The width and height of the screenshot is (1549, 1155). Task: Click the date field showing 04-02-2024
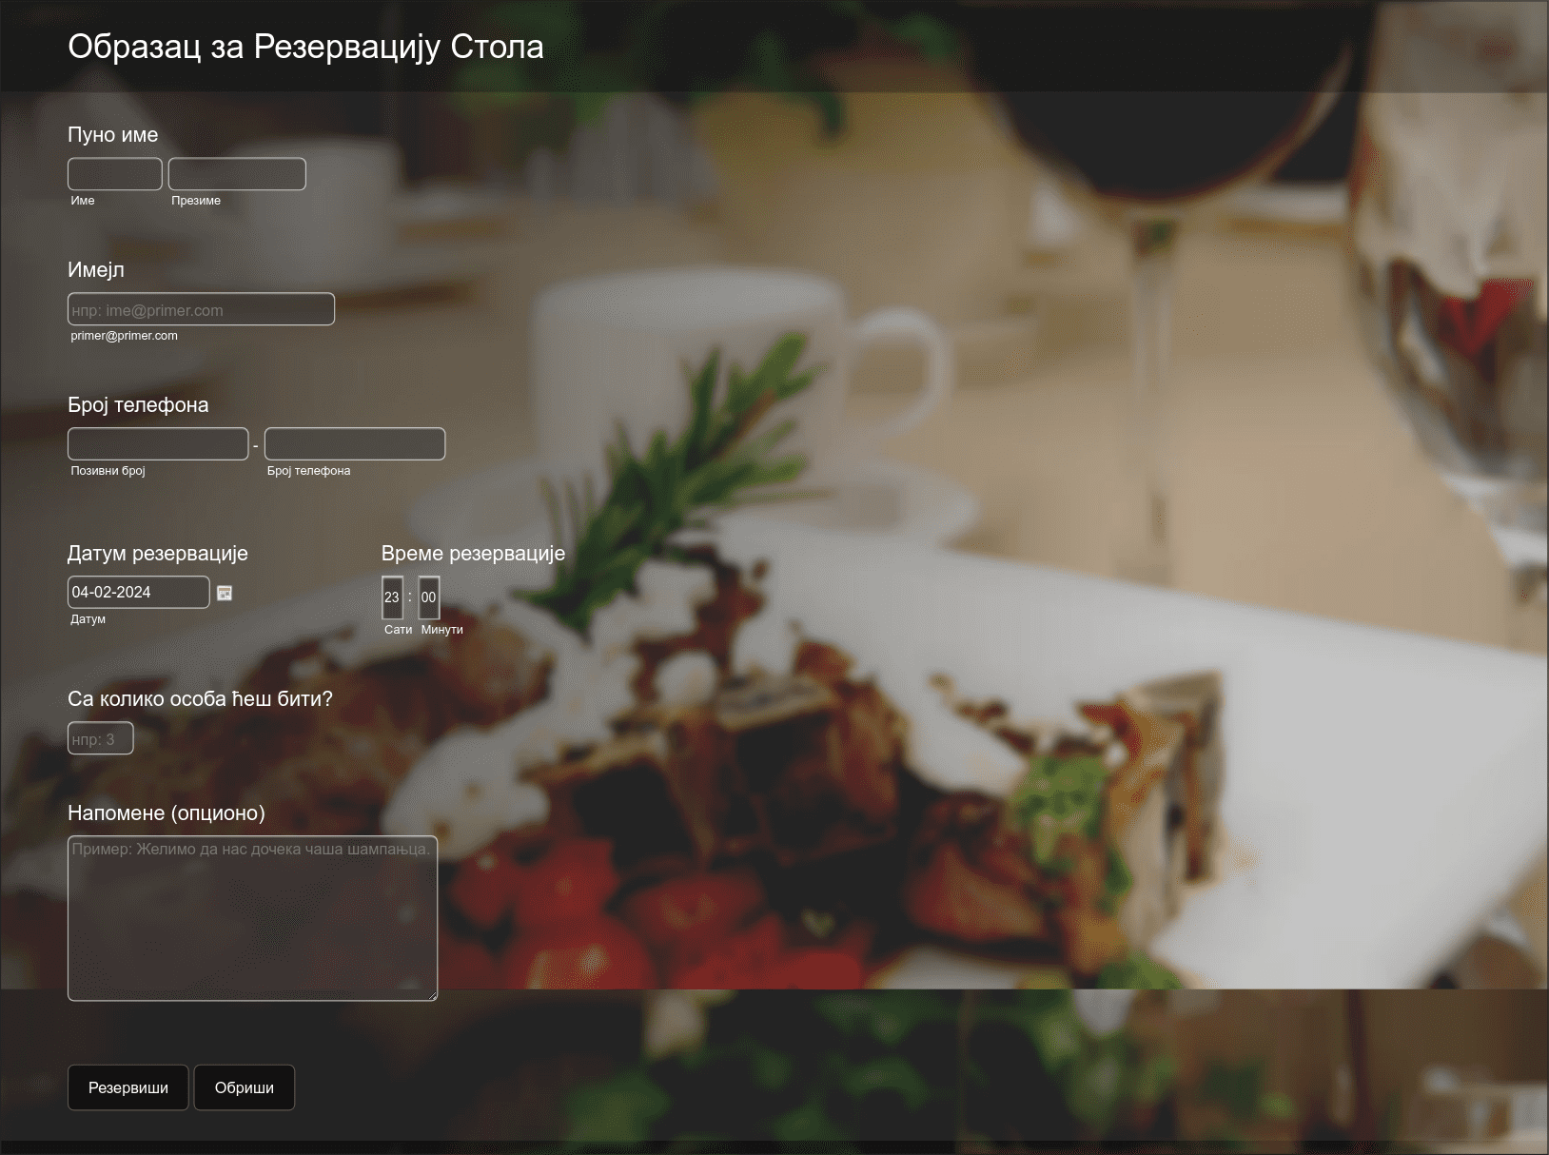[139, 592]
